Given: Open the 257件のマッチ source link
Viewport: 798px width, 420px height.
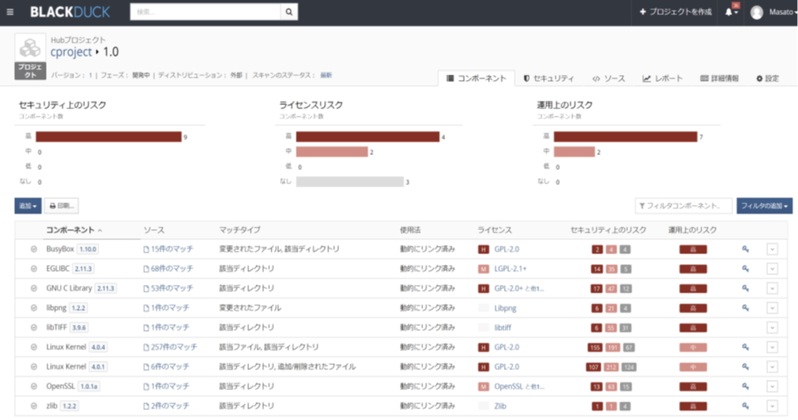Looking at the screenshot, I should click(x=170, y=347).
